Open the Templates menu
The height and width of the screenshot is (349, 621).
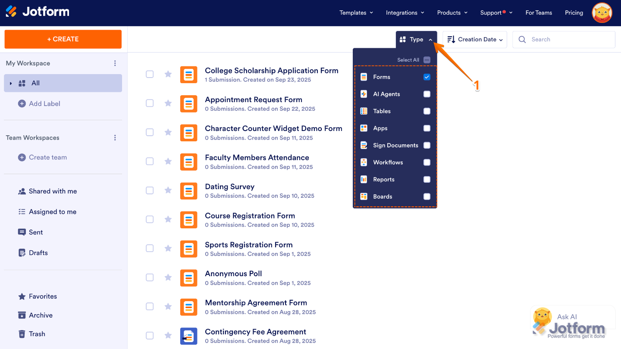(356, 12)
